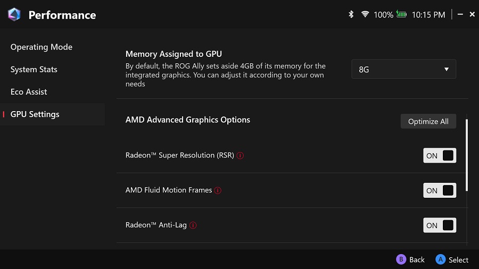Viewport: 479px width, 269px height.
Task: Switch to System Stats section
Action: (34, 69)
